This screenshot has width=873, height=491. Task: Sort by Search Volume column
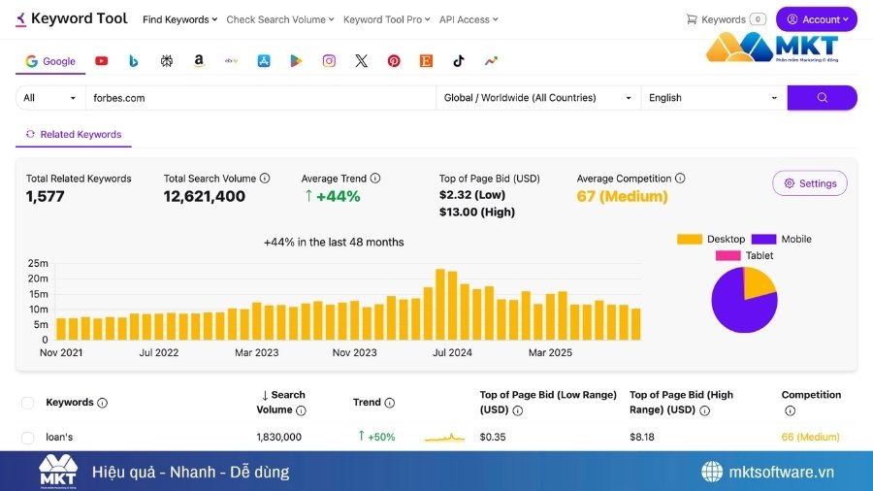click(x=281, y=402)
